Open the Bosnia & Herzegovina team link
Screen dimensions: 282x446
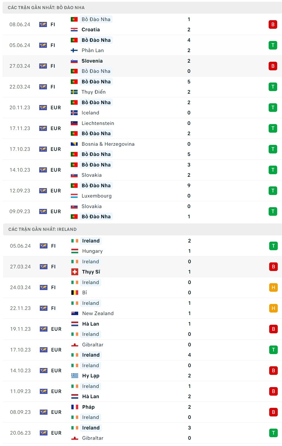pyautogui.click(x=108, y=144)
